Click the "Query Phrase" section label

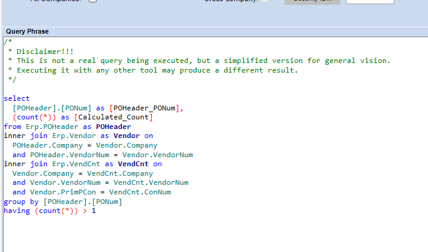pyautogui.click(x=27, y=31)
